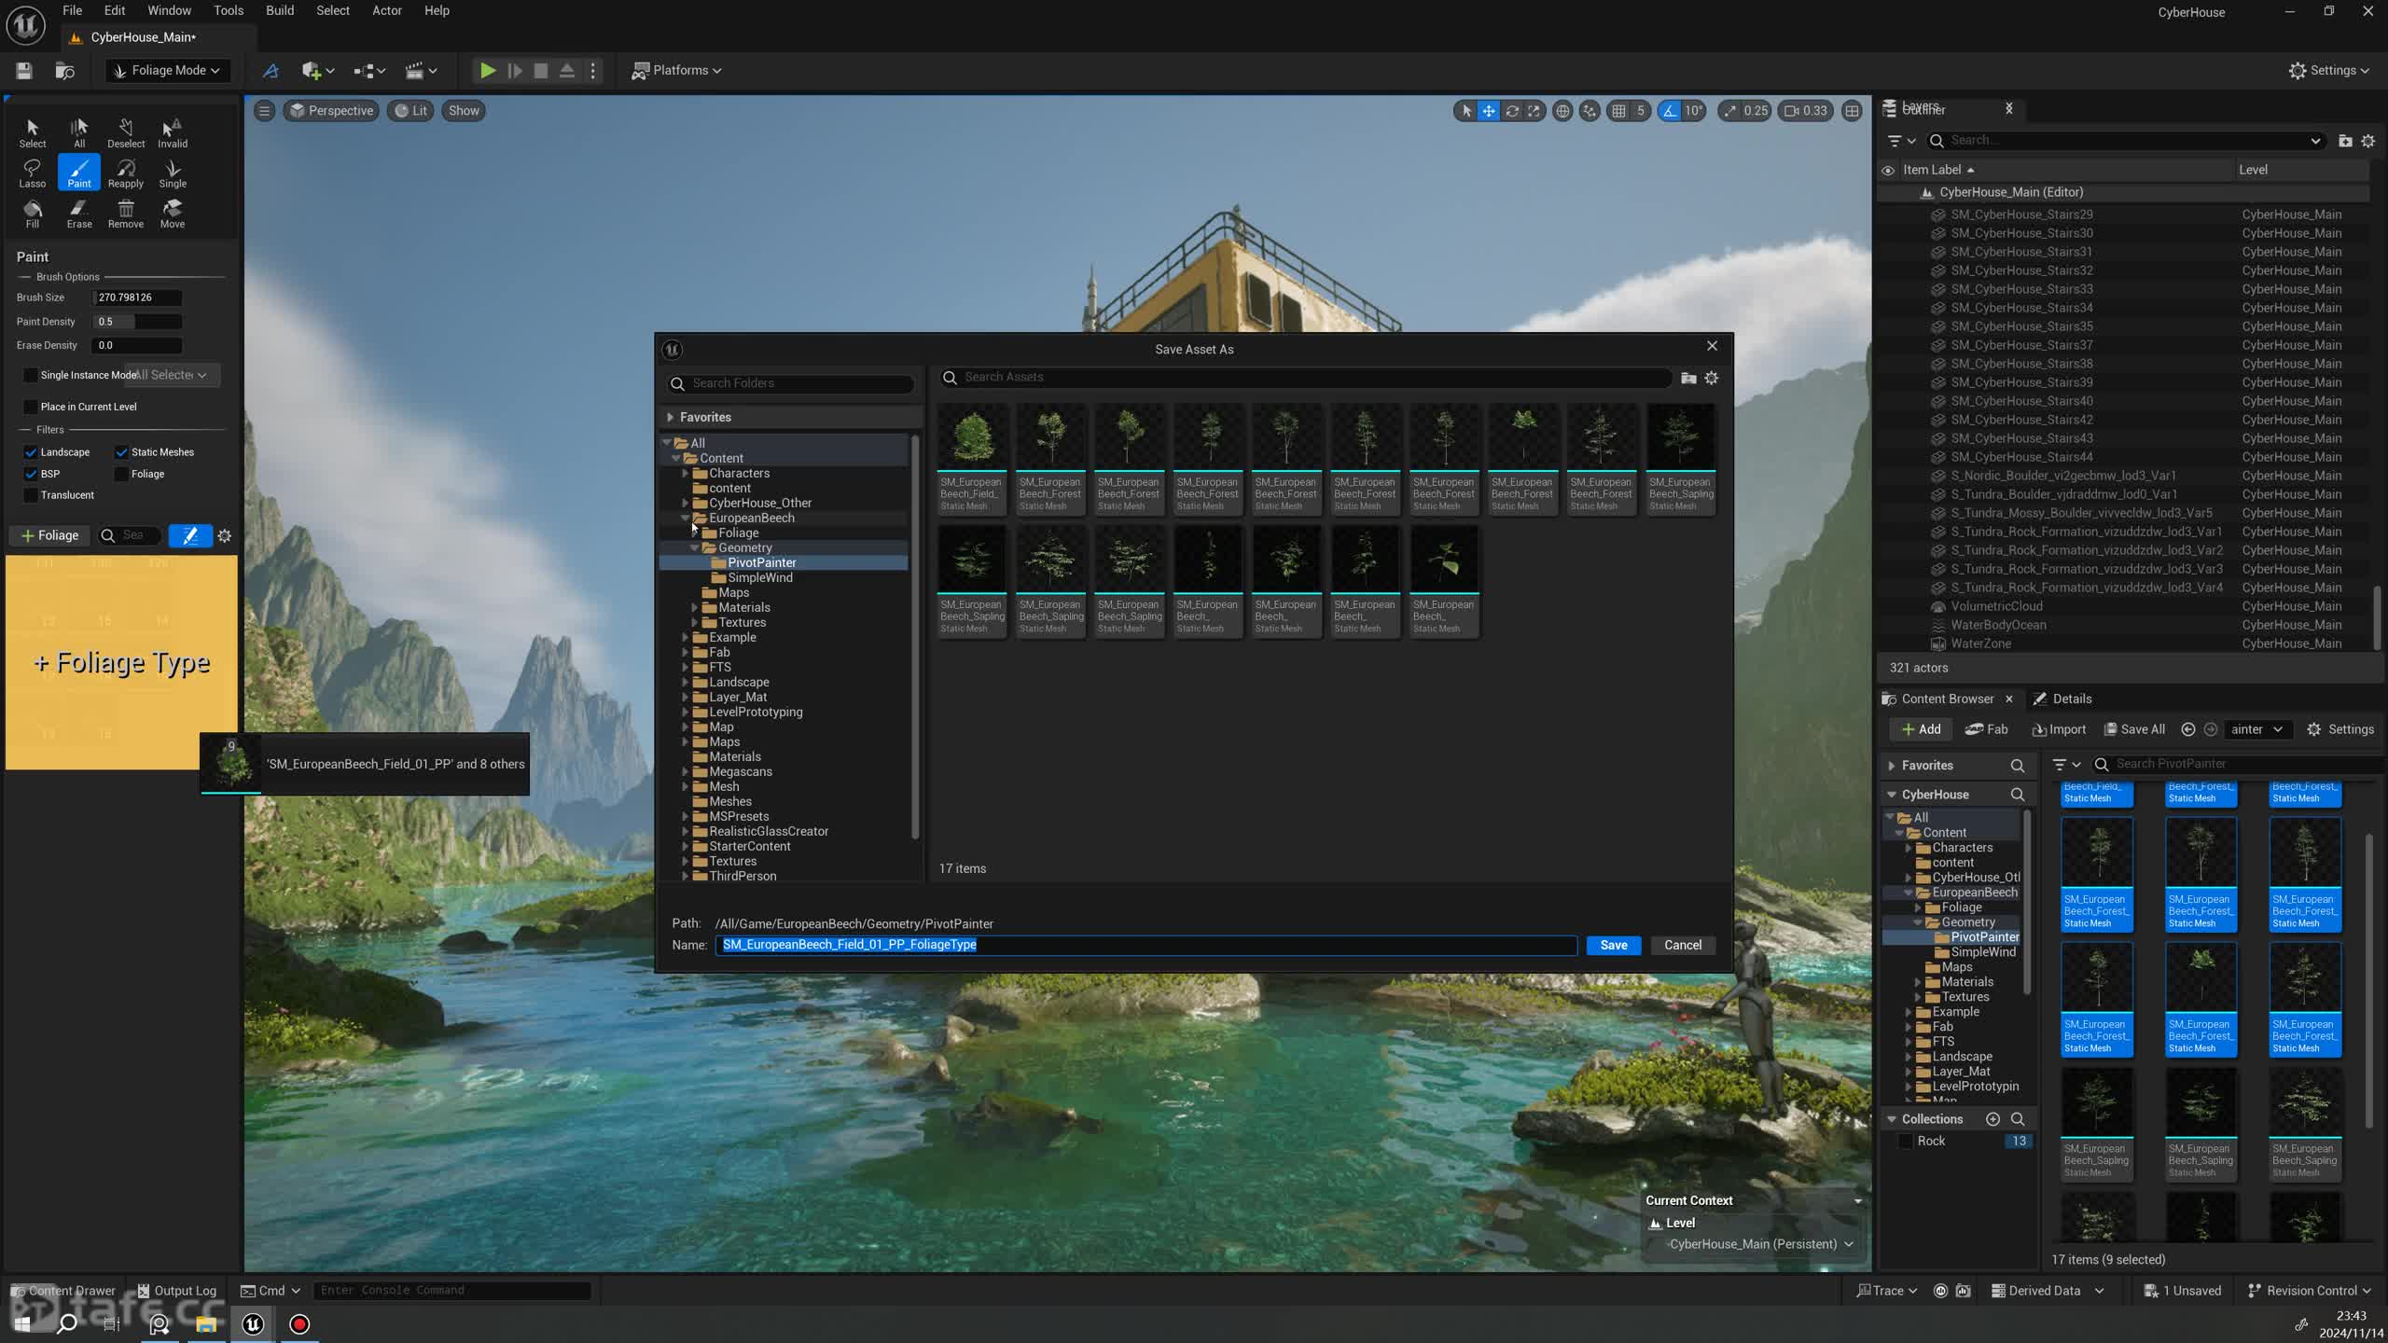Click the rotate gizmo mode icon

click(1512, 110)
